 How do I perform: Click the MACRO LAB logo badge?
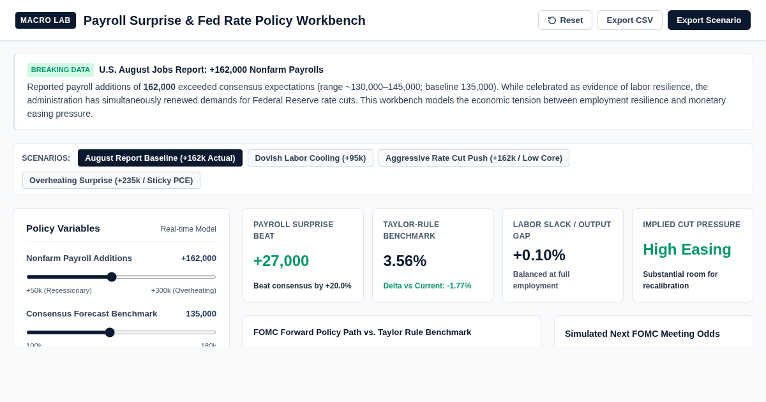click(45, 20)
